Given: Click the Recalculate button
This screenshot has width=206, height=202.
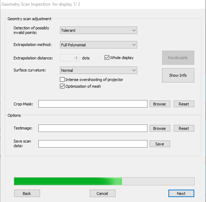Looking at the screenshot, I should coord(178,58).
